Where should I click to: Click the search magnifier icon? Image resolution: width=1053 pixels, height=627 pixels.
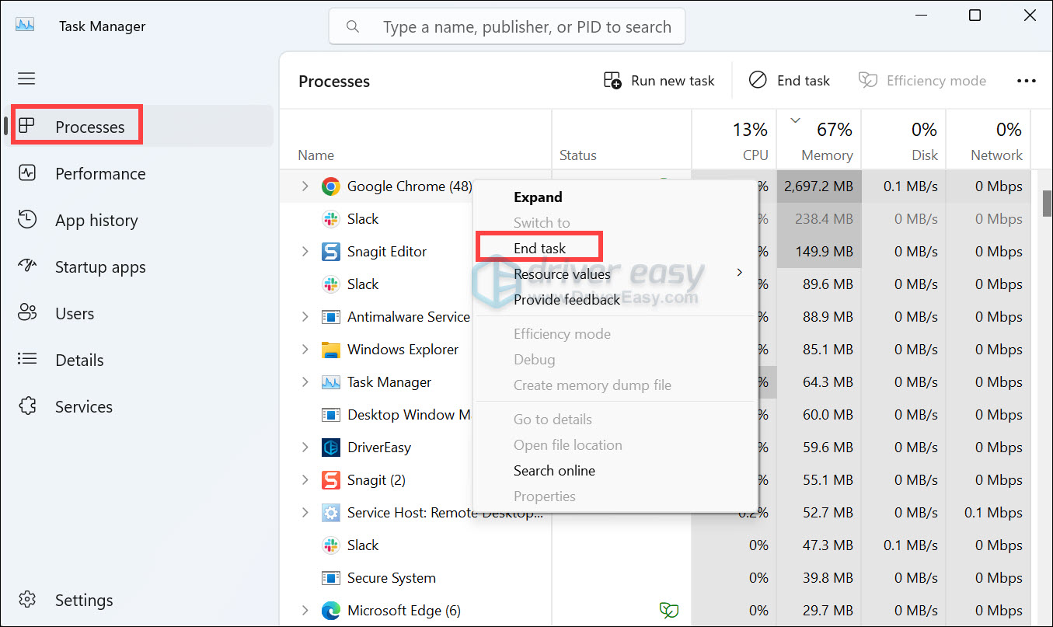click(353, 27)
